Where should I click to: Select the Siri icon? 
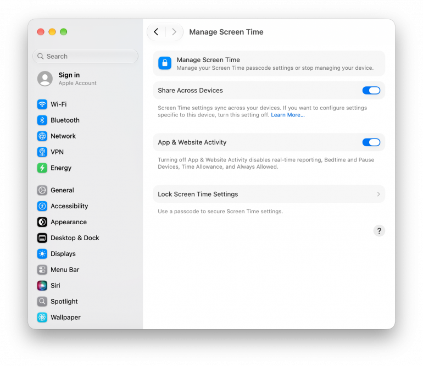click(42, 286)
